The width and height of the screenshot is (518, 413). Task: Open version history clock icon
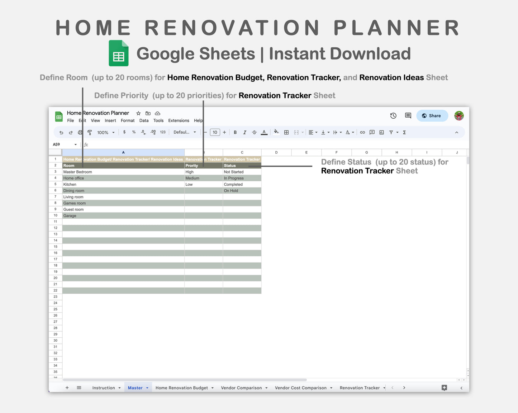[393, 116]
